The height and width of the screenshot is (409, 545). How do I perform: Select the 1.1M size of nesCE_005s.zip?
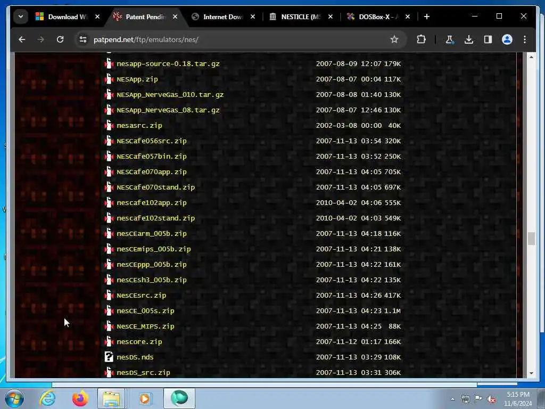coord(392,310)
